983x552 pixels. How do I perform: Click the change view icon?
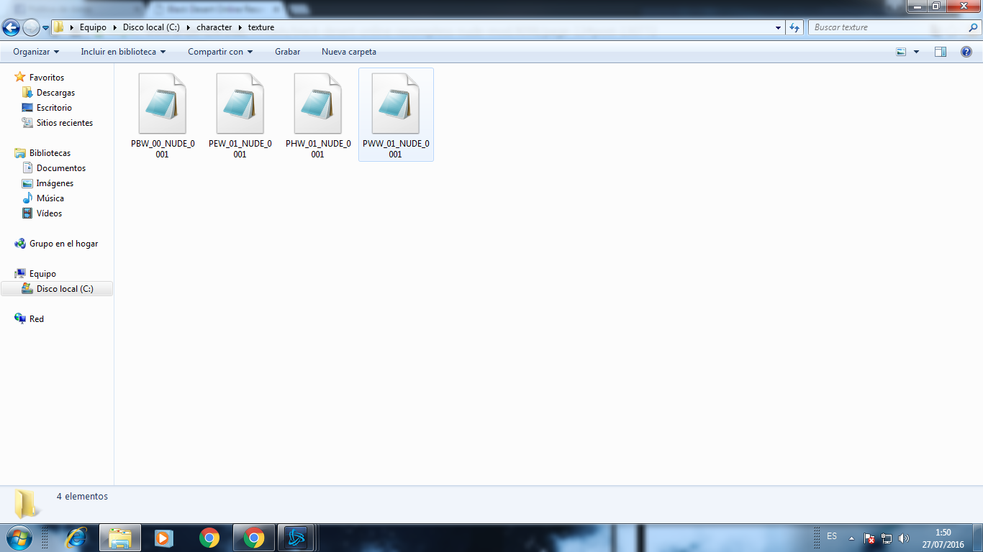point(901,52)
